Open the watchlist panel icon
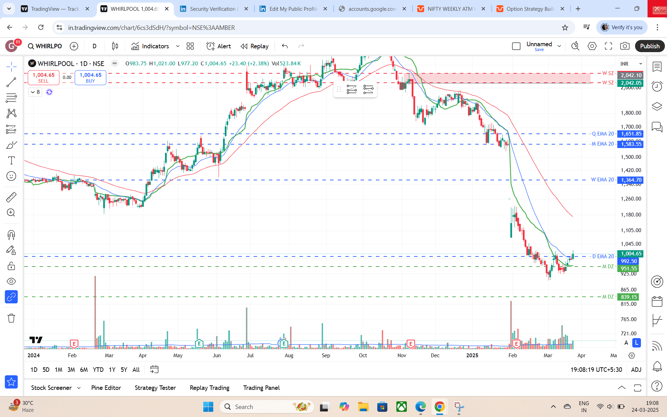The image size is (667, 417). (x=657, y=66)
